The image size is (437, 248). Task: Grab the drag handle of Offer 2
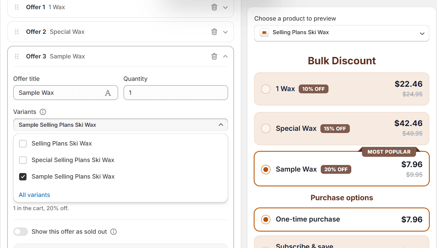click(x=17, y=32)
